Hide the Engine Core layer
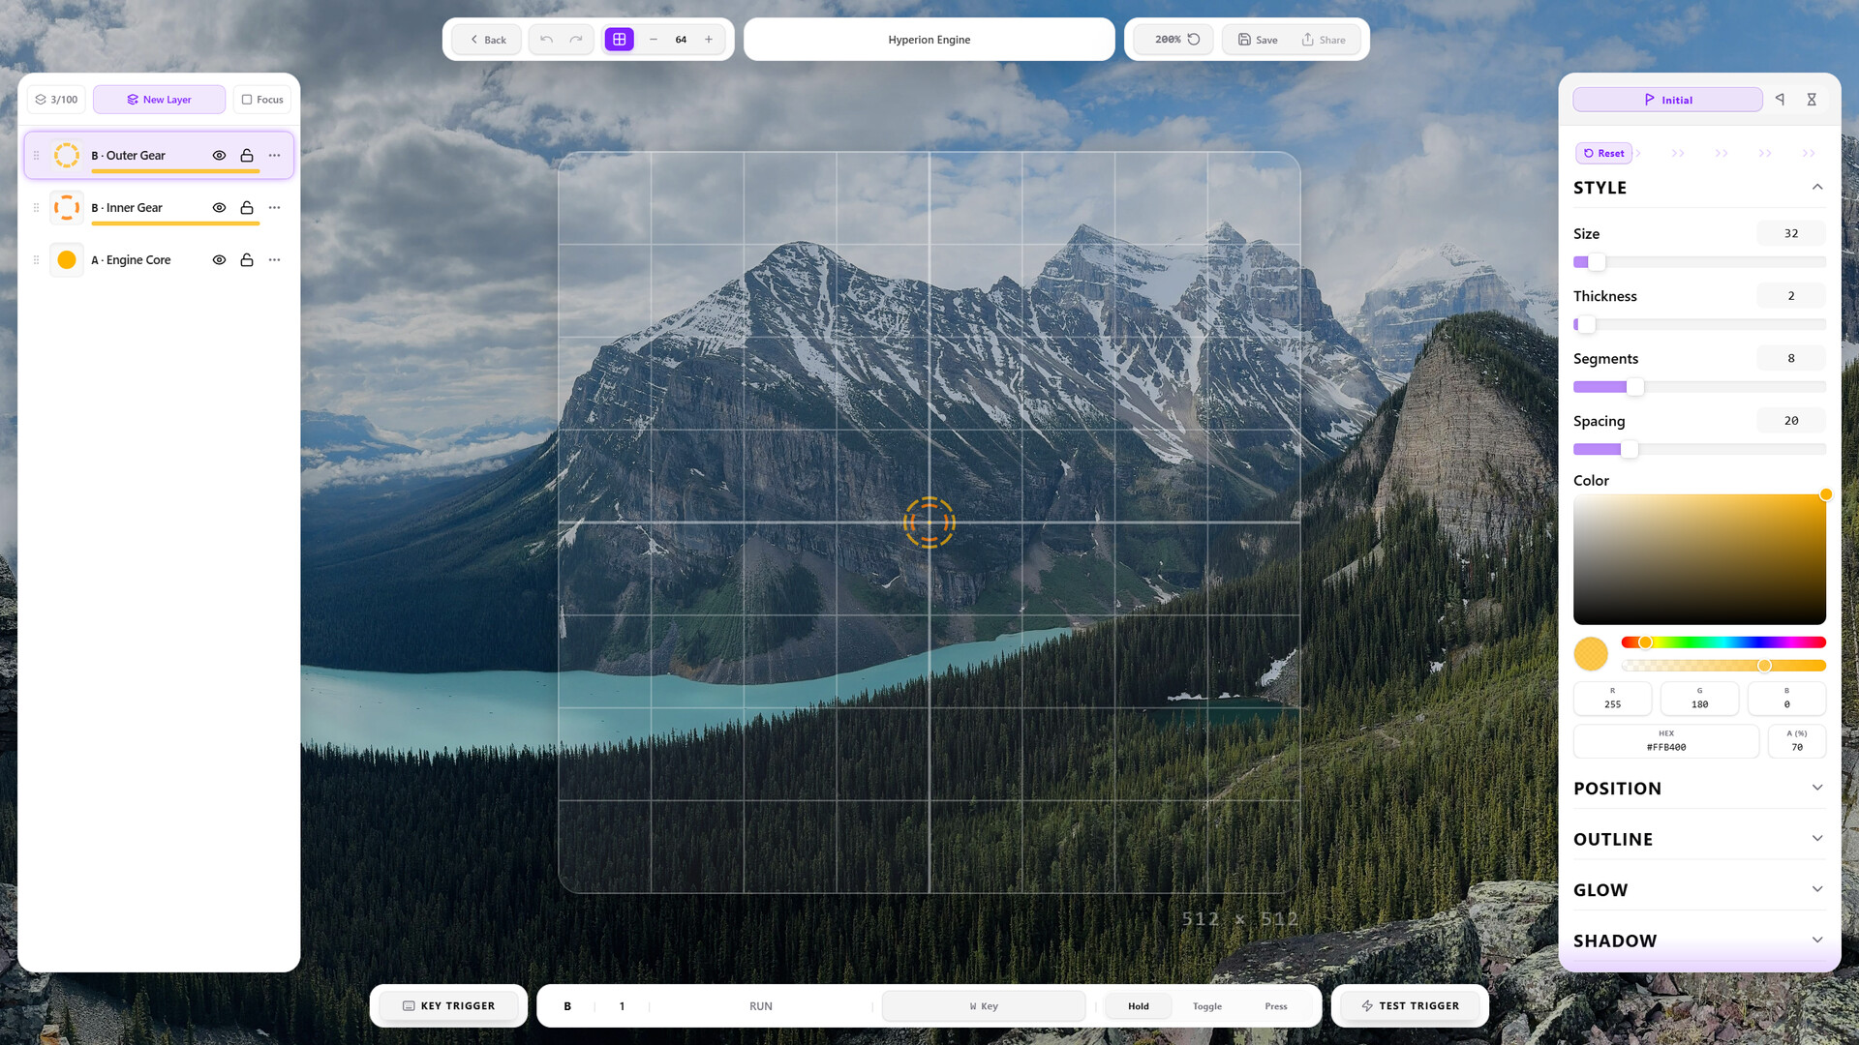 [220, 260]
